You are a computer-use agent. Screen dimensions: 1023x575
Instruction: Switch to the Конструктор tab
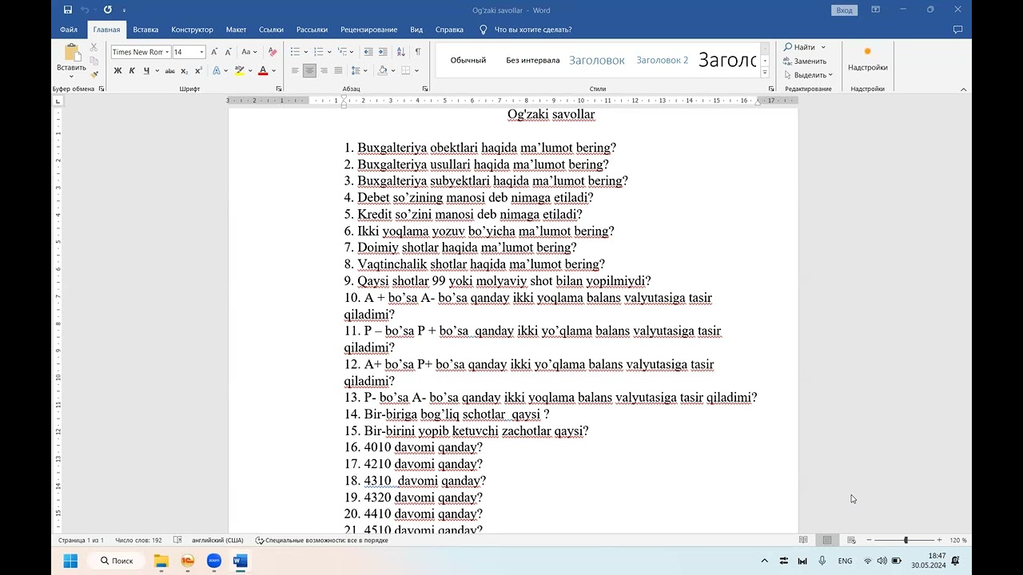(192, 30)
